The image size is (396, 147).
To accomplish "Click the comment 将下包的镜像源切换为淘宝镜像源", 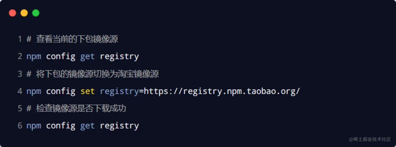I will point(97,74).
